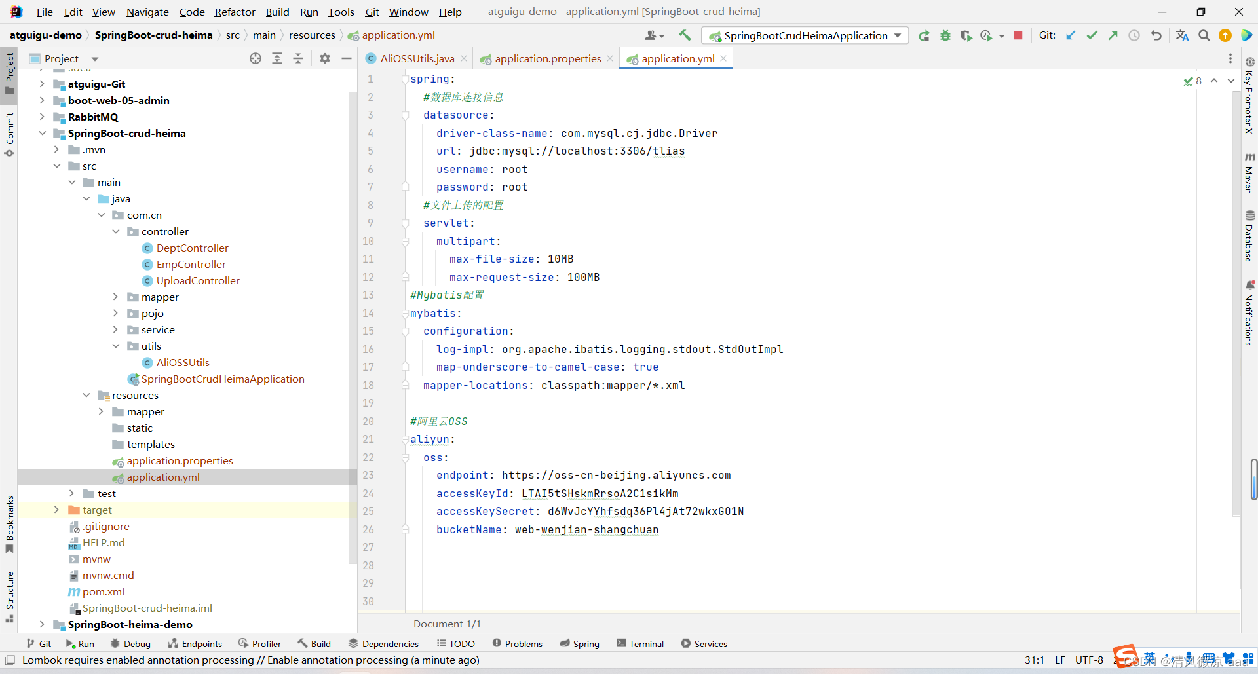This screenshot has width=1258, height=674.
Task: Click the red Stop icon
Action: pos(1018,35)
